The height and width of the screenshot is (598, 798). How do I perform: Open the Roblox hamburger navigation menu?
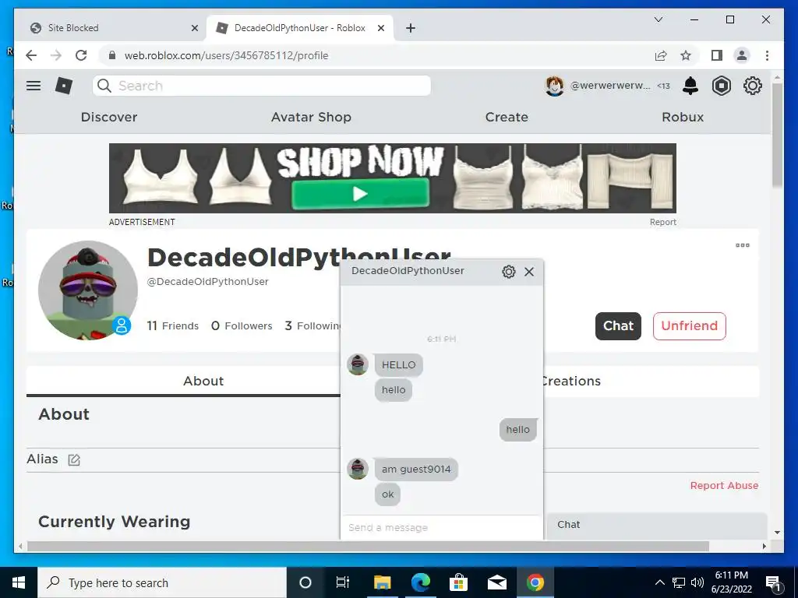tap(34, 86)
